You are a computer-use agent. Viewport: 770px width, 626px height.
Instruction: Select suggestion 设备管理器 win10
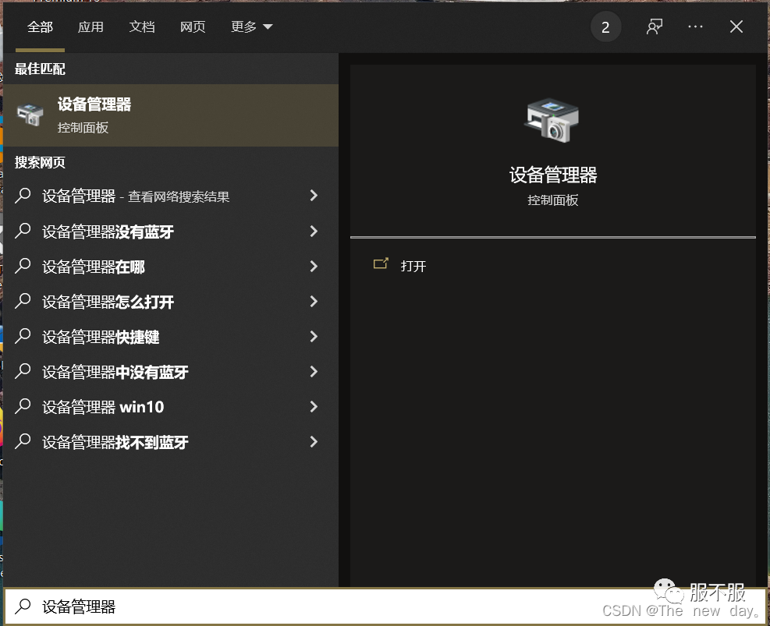(171, 407)
